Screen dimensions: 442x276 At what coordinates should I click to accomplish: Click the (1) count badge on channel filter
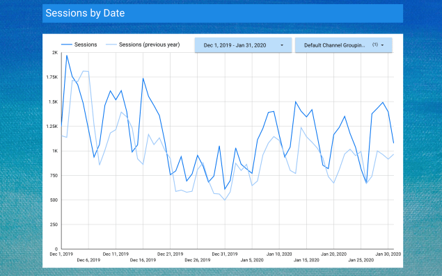tap(375, 44)
